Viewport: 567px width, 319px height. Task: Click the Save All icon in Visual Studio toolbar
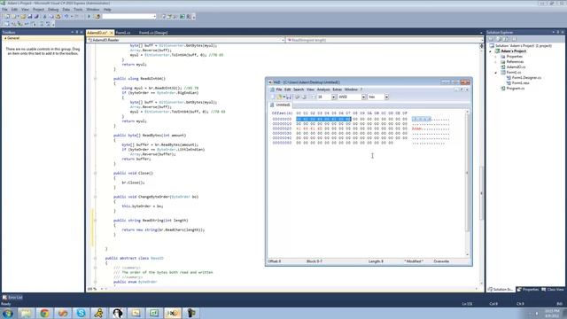coord(36,16)
